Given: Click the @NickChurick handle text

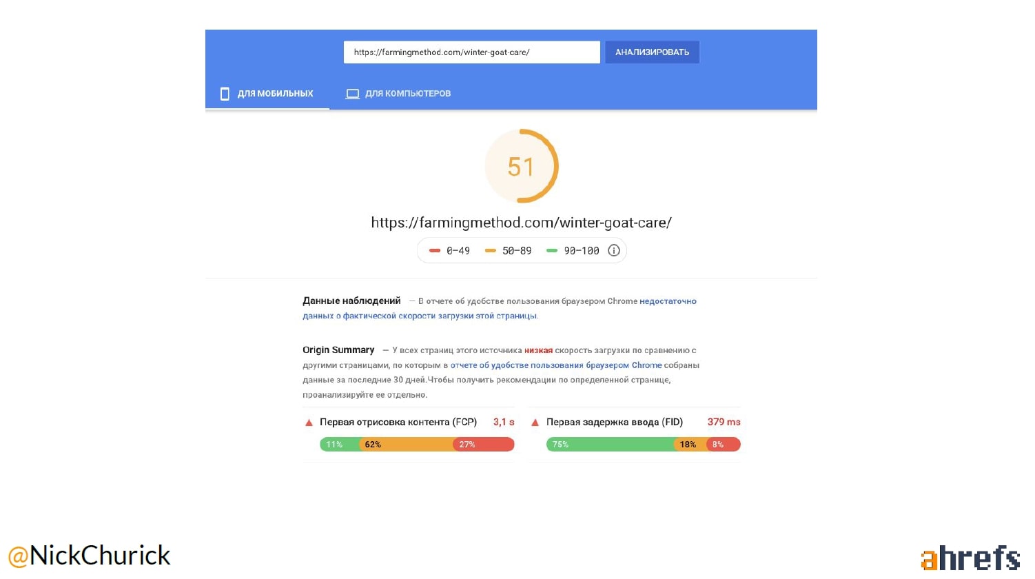Looking at the screenshot, I should coord(89,556).
